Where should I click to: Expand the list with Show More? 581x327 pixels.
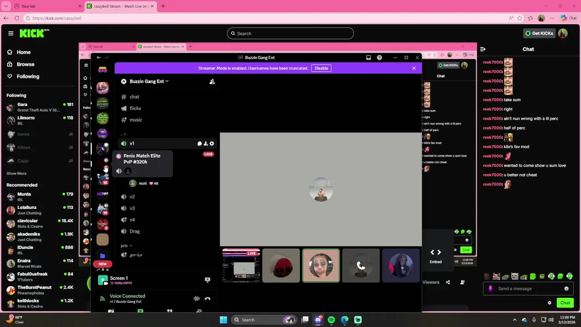pyautogui.click(x=16, y=173)
